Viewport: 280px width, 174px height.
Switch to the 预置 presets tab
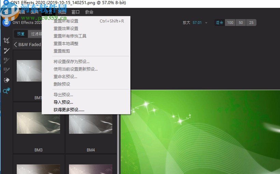pyautogui.click(x=21, y=34)
